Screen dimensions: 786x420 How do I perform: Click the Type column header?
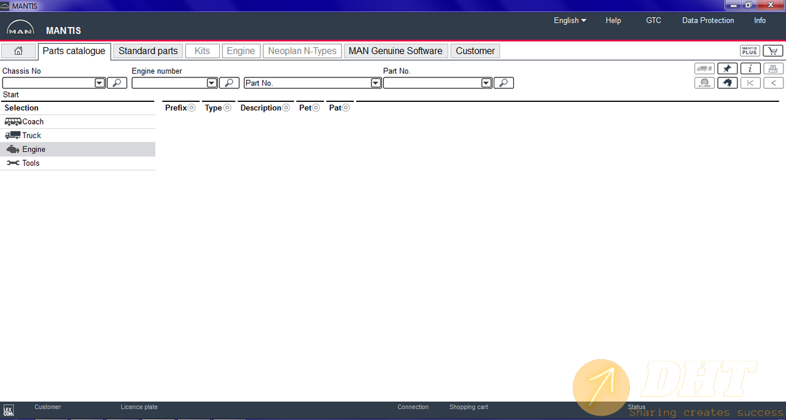(x=214, y=108)
